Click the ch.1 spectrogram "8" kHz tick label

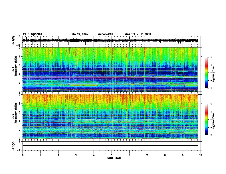click(20, 56)
